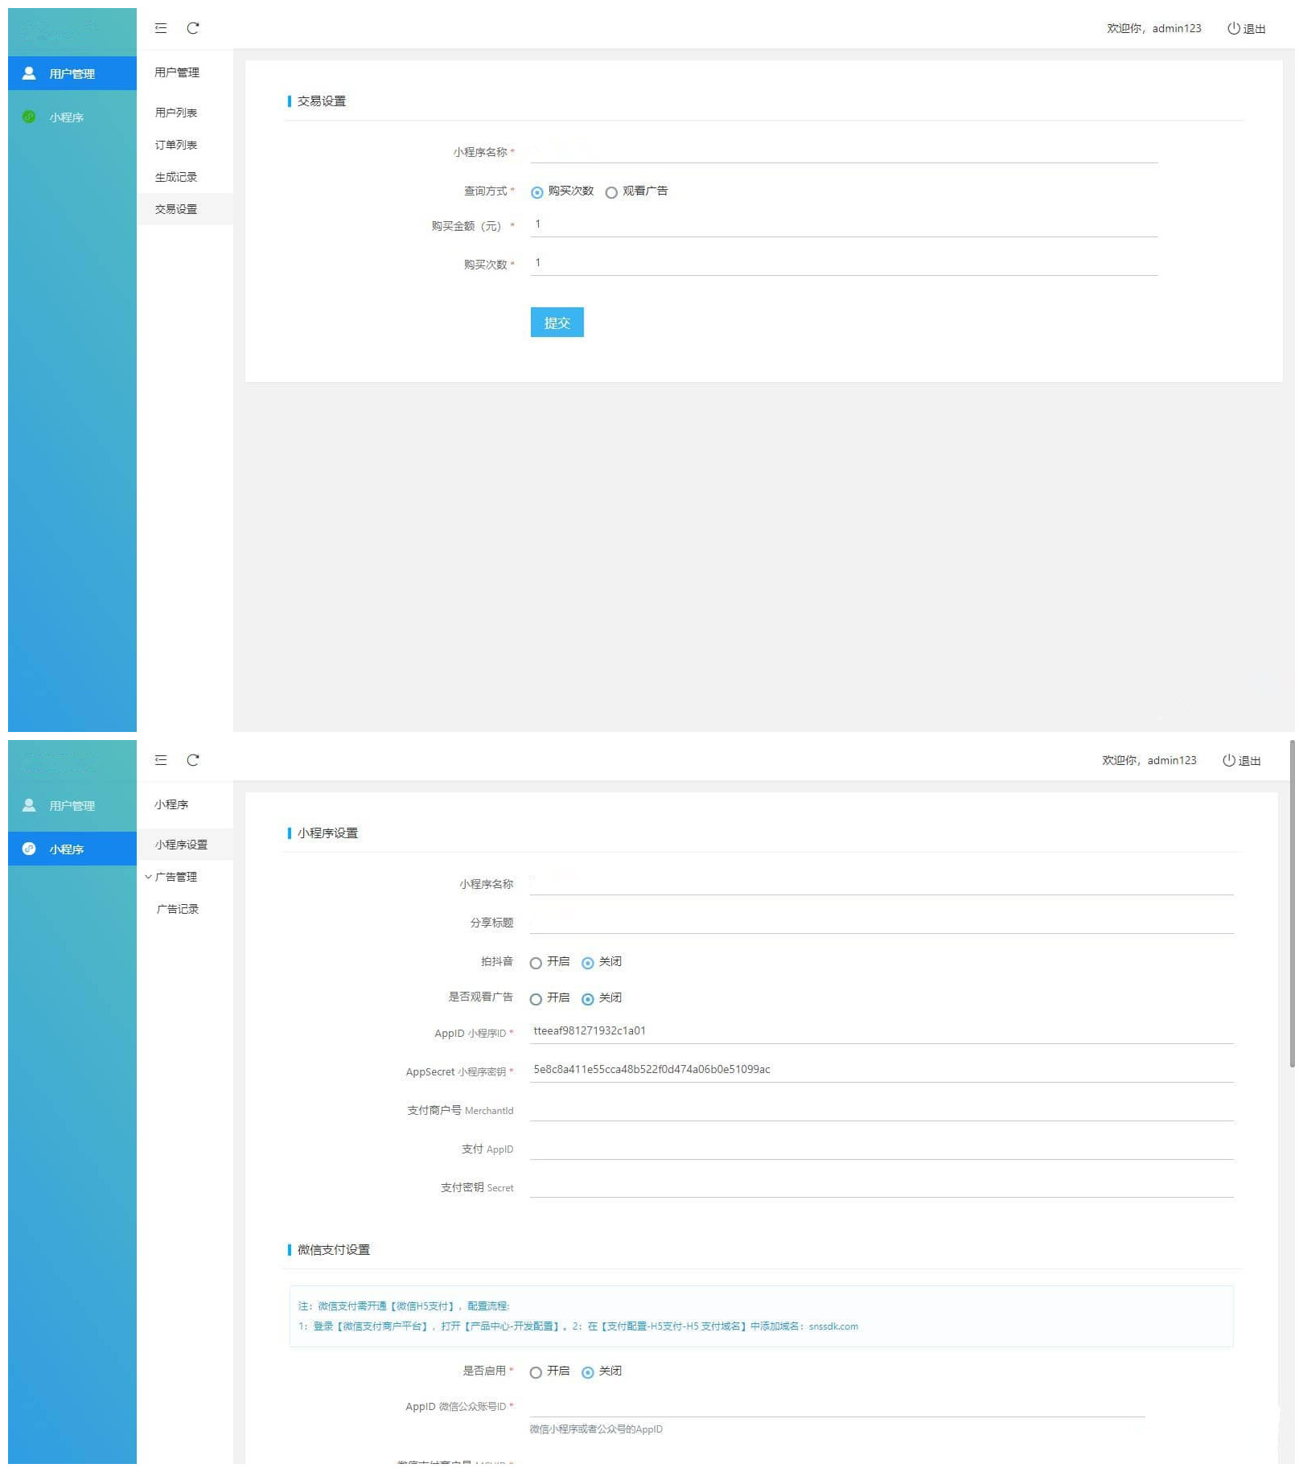Screen dimensions: 1303x1472
Task: Click the 分享标题 input field
Action: pos(882,922)
